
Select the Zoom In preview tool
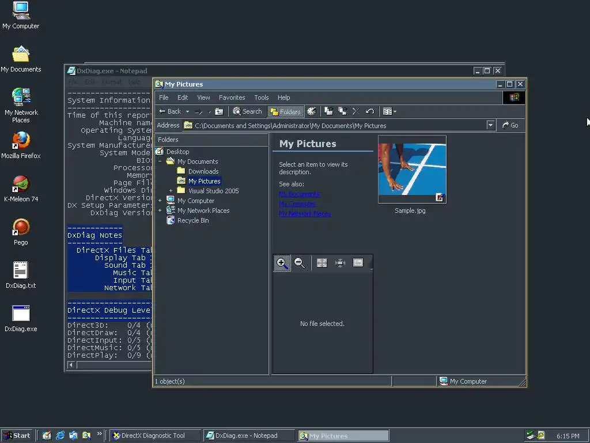point(282,263)
